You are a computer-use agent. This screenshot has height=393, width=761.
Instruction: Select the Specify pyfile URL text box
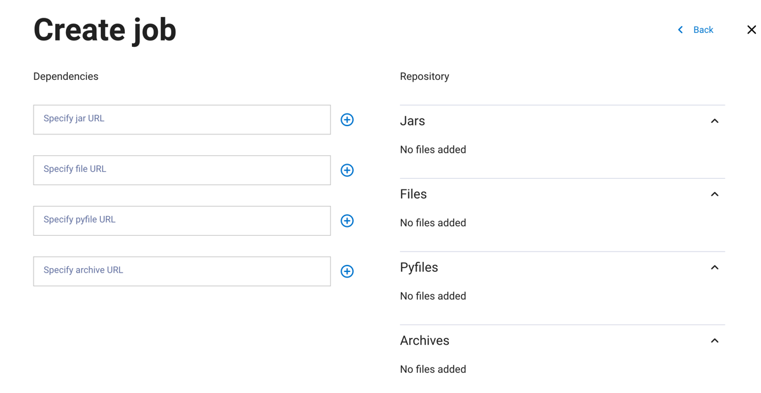[x=181, y=221]
